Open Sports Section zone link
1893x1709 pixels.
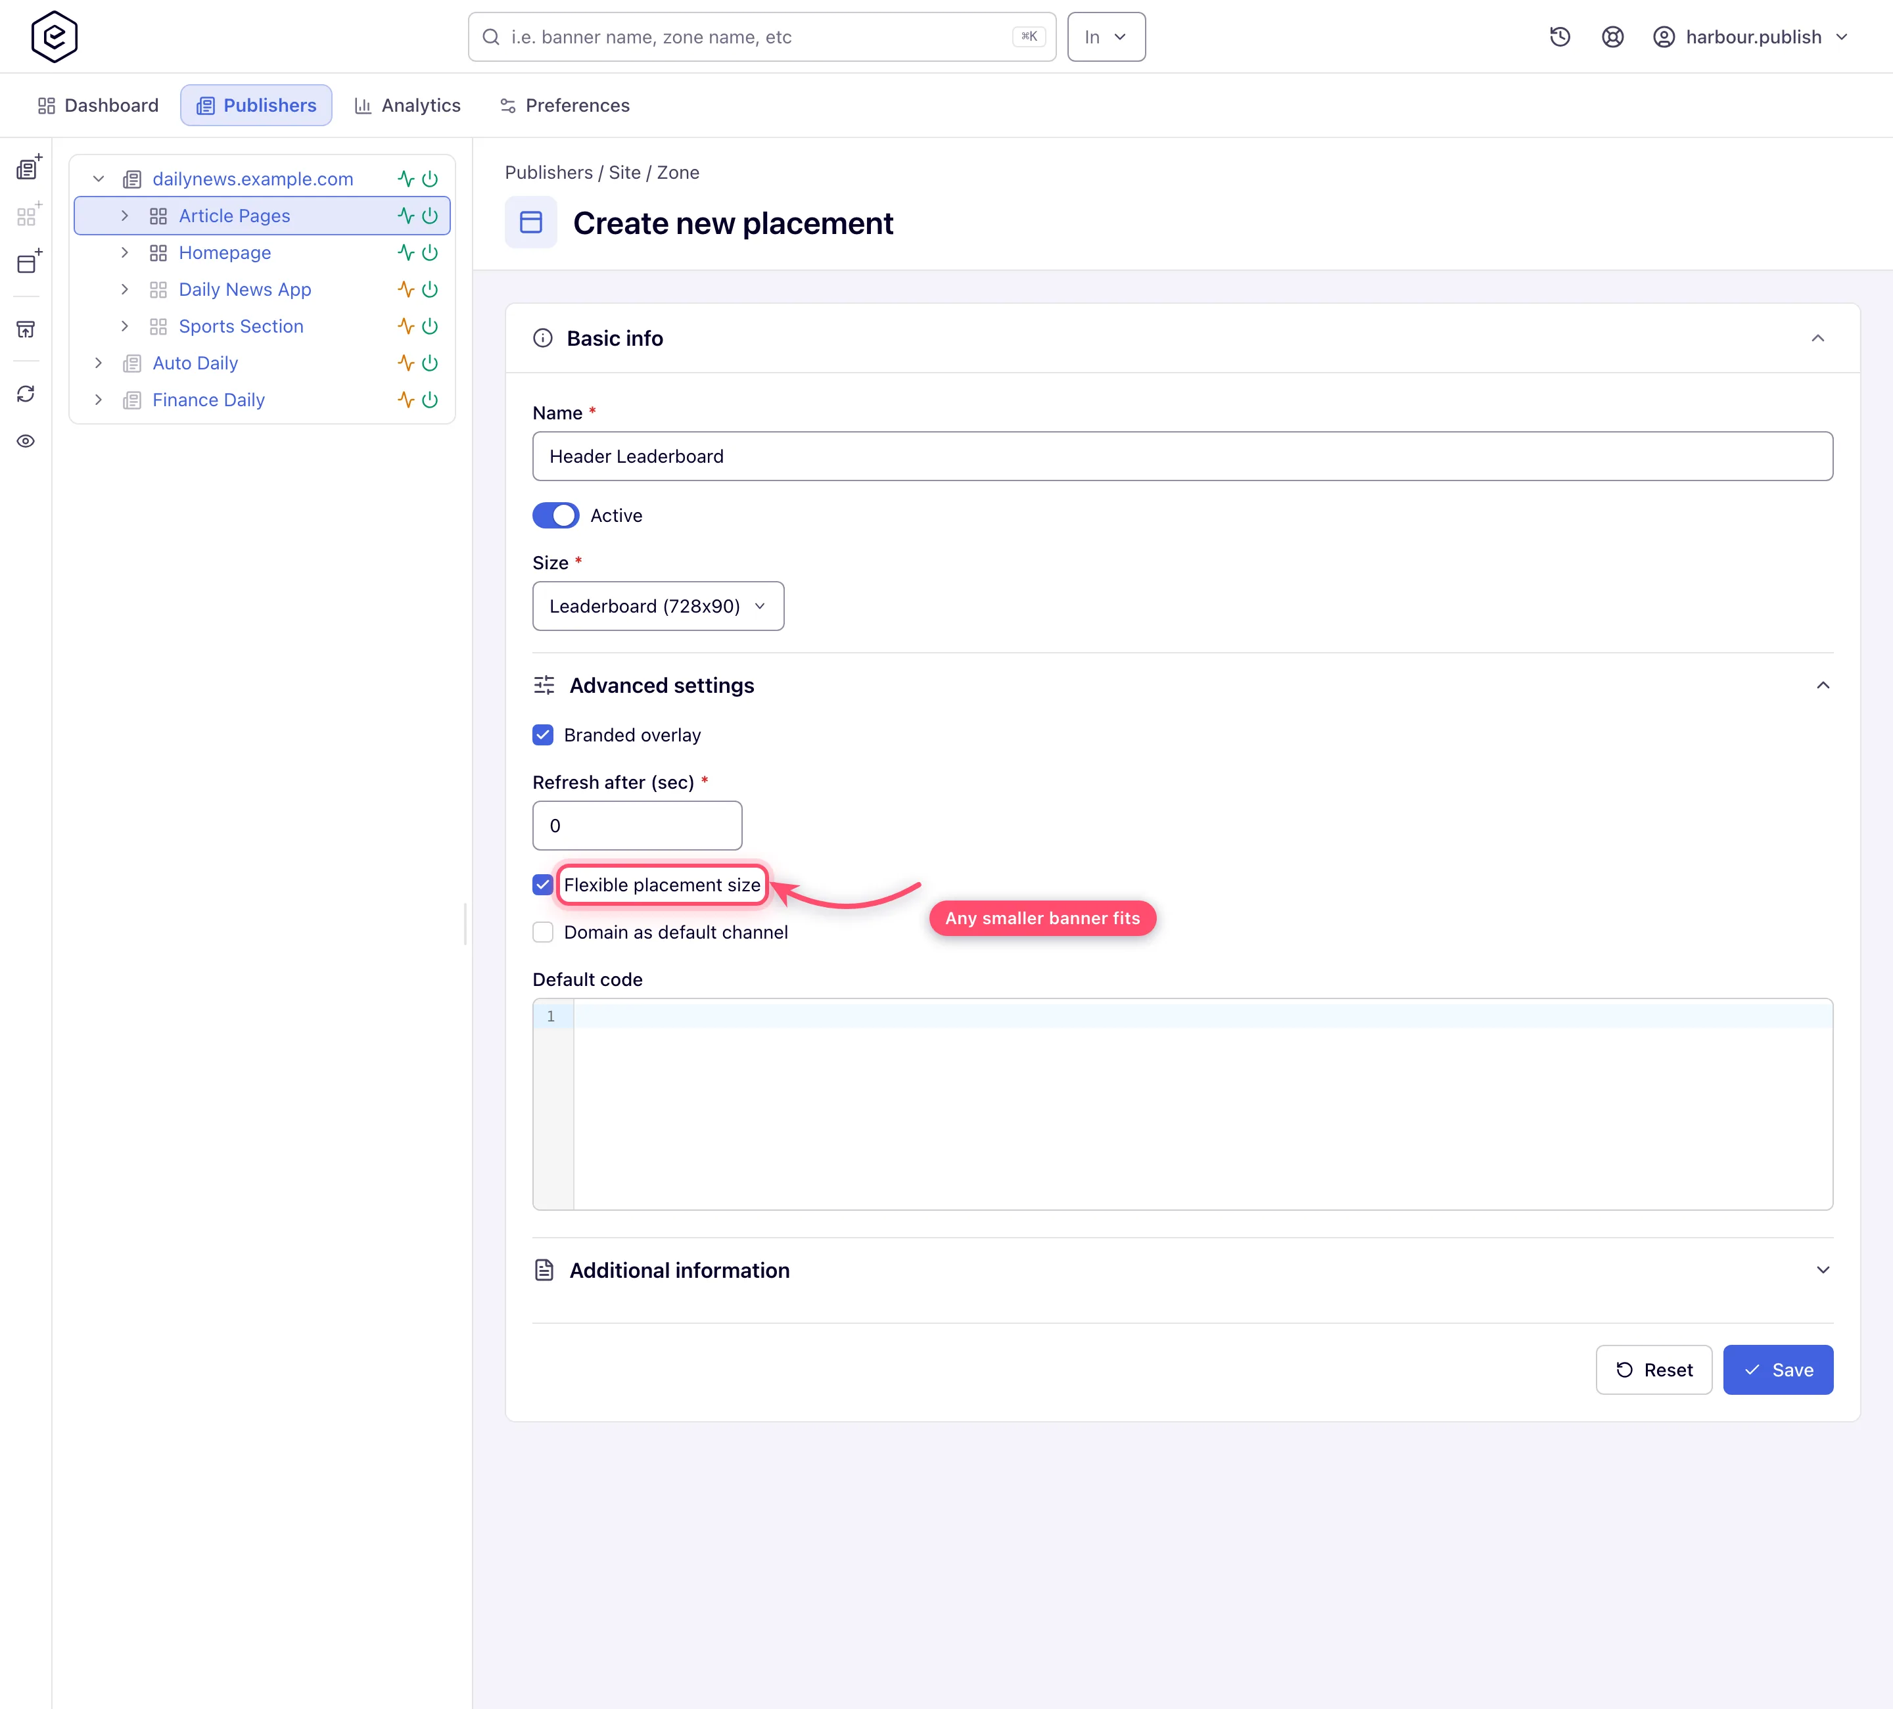241,326
